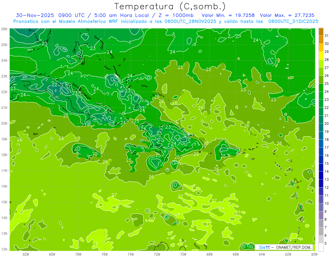The width and height of the screenshot is (334, 258).
Task: Click the 31 label on the color scale
Action: pos(326,36)
